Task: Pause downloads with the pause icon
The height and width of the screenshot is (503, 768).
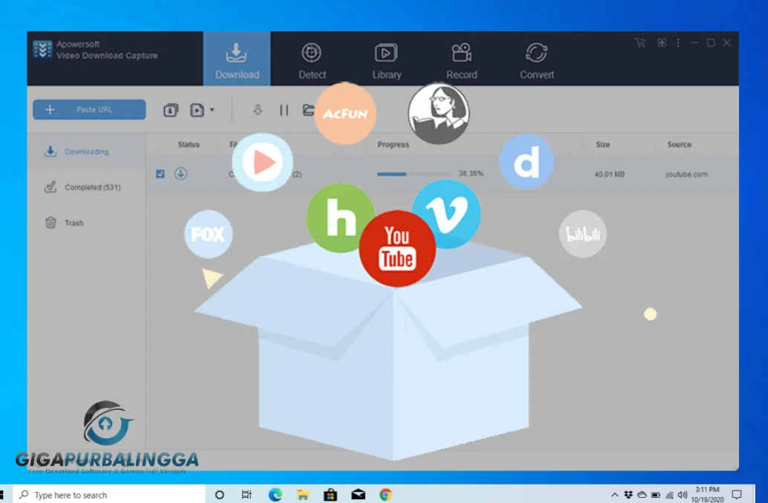Action: pos(284,110)
